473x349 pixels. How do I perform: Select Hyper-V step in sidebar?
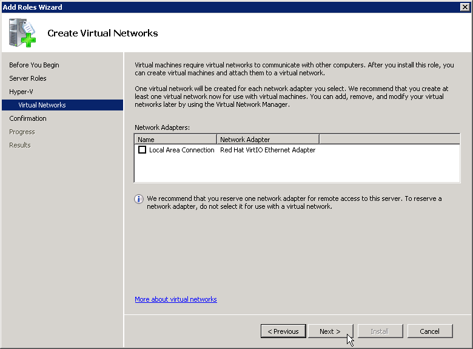pyautogui.click(x=21, y=92)
